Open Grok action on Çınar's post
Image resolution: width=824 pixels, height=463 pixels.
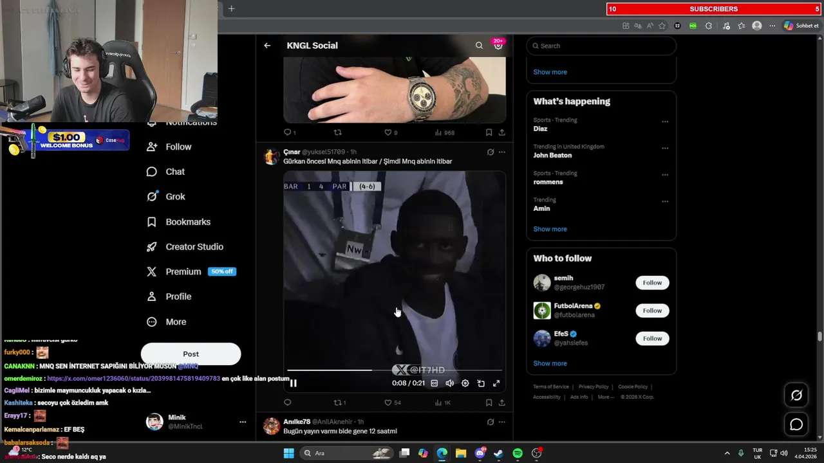pyautogui.click(x=491, y=152)
